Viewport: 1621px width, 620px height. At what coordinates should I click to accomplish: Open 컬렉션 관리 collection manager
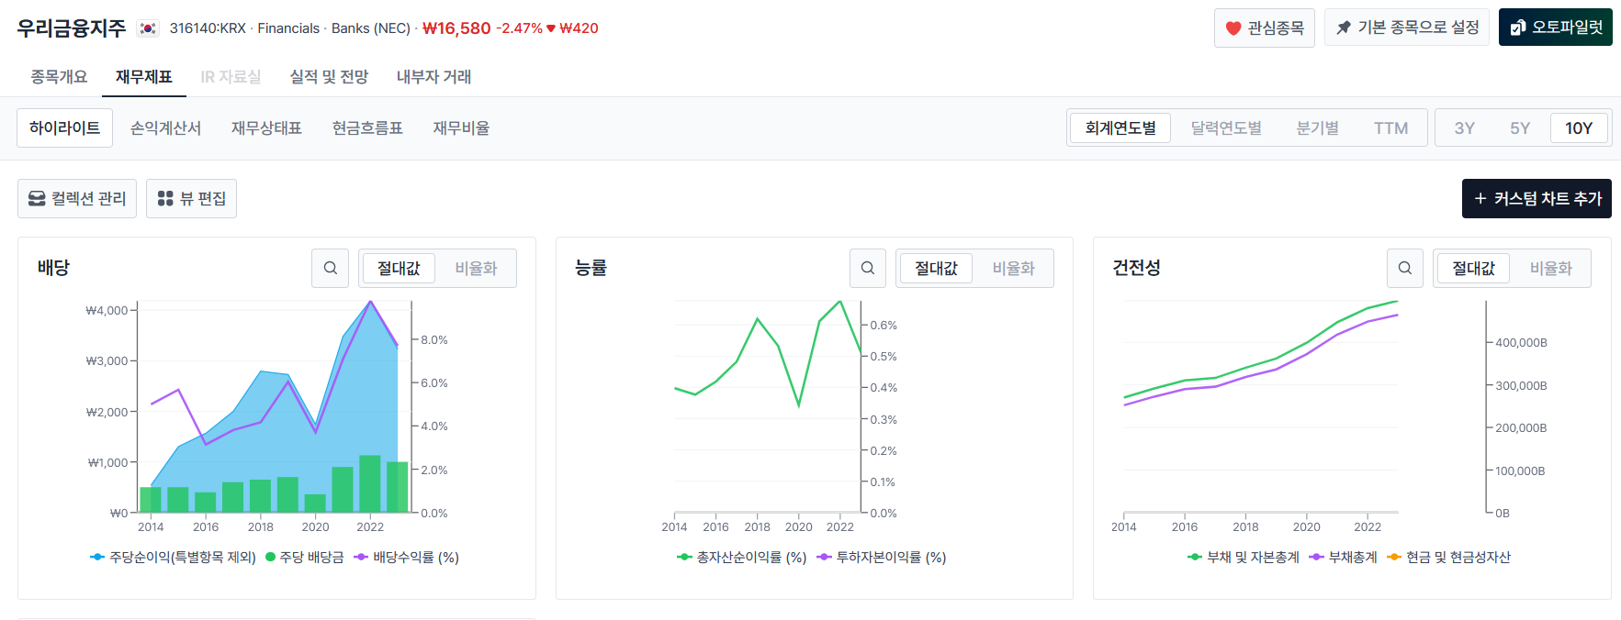(x=77, y=198)
